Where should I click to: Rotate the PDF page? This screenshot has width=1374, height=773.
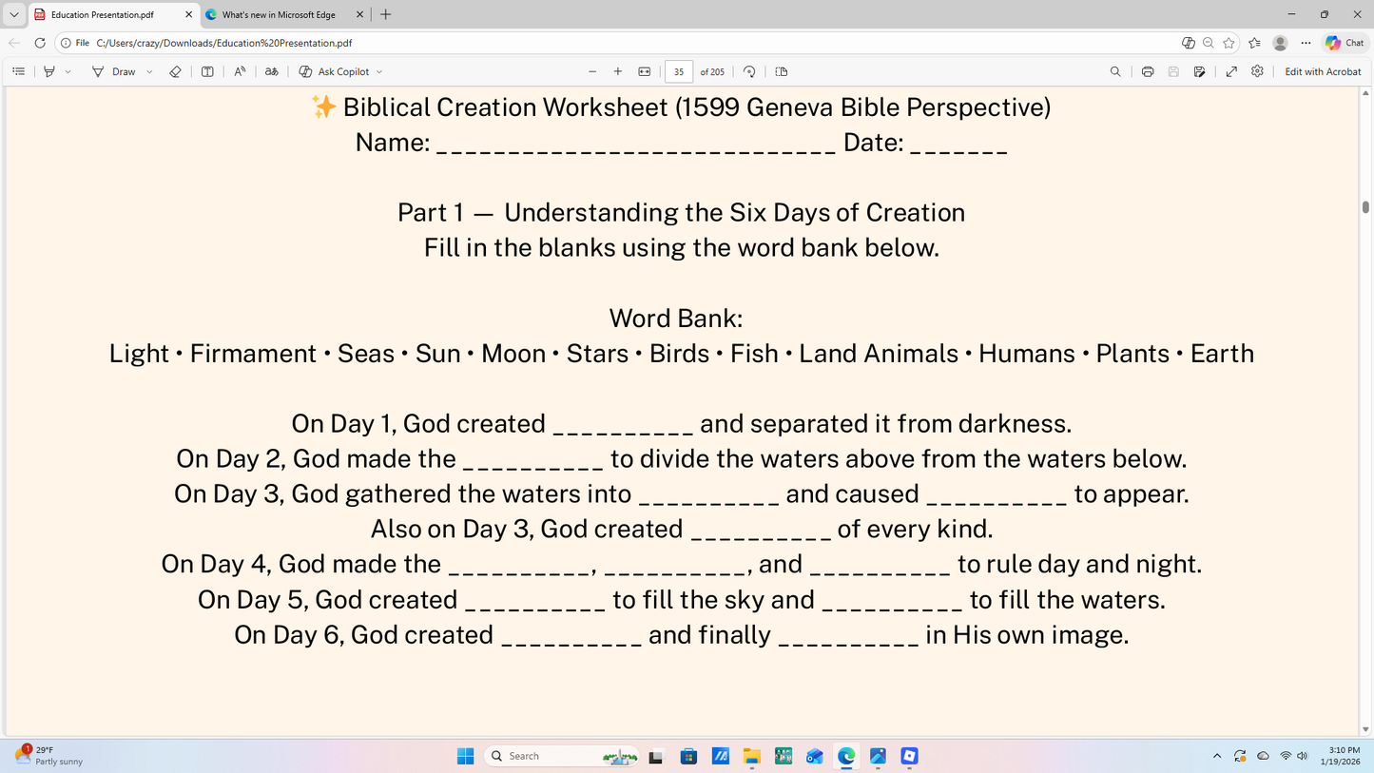749,71
